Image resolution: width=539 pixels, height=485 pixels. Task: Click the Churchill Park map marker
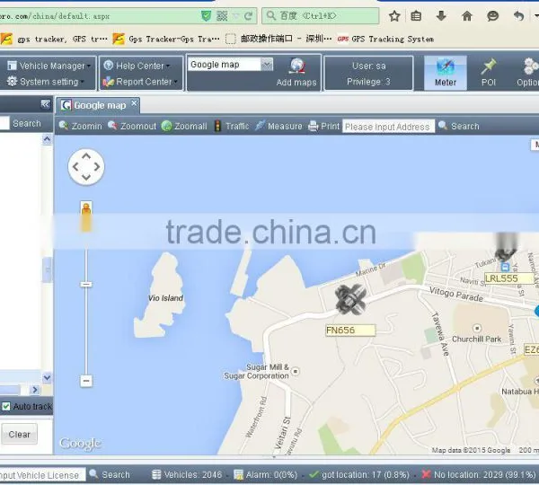click(x=476, y=328)
